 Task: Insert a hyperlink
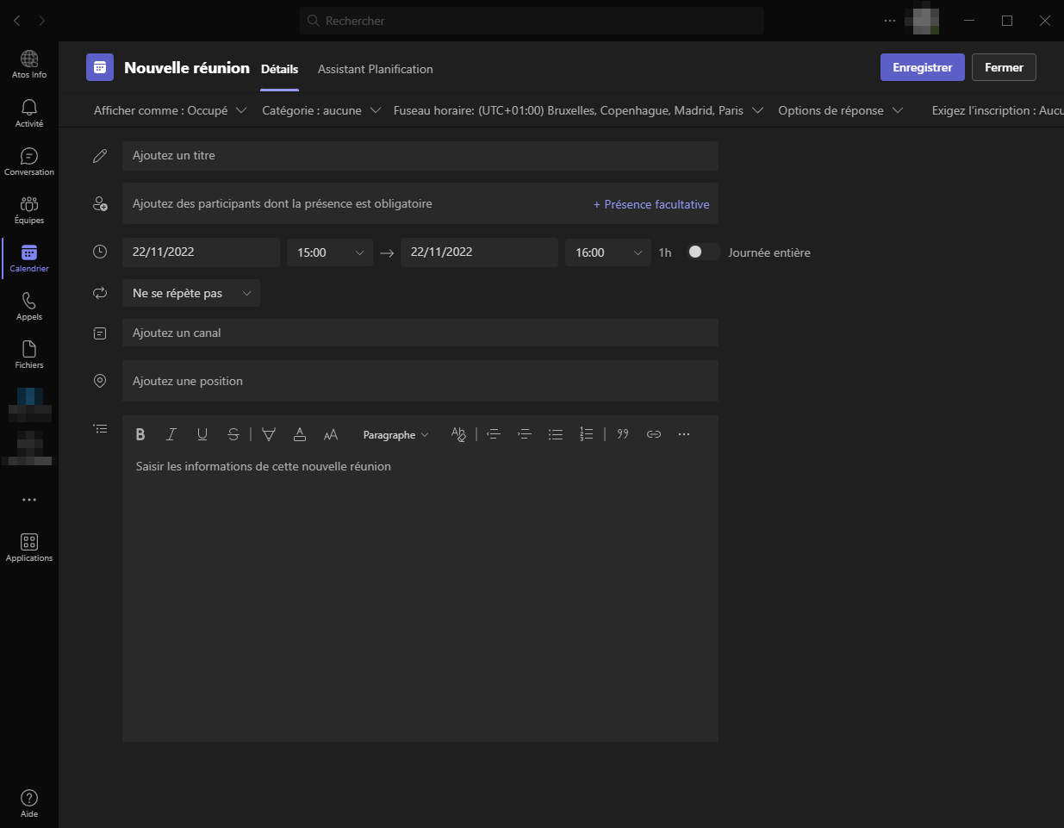pos(654,434)
